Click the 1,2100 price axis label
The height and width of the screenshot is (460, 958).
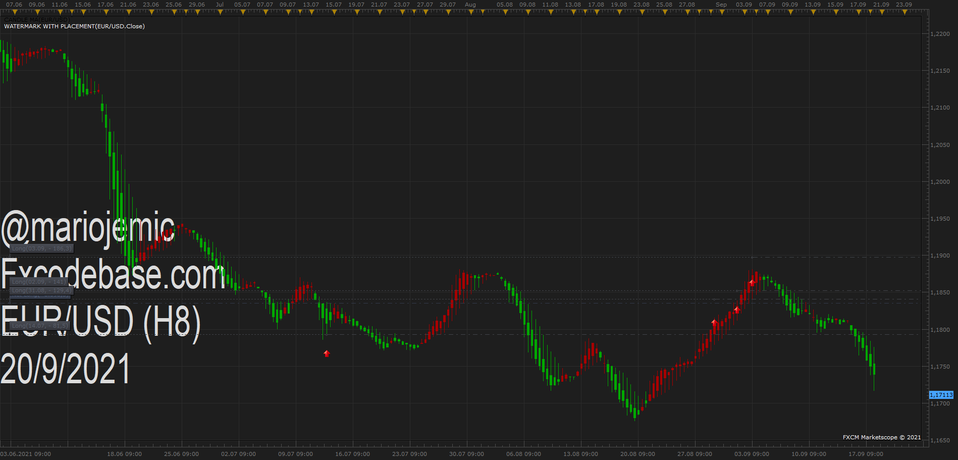[940, 108]
